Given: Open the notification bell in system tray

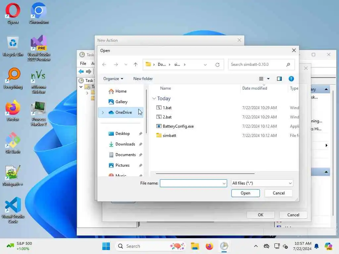Looking at the screenshot, I should point(316,246).
